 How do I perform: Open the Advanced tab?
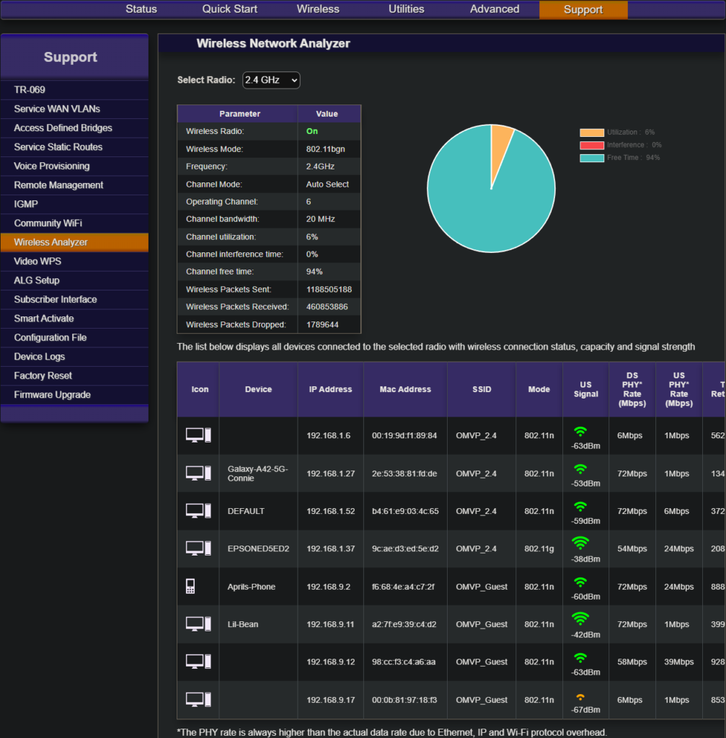pyautogui.click(x=495, y=9)
